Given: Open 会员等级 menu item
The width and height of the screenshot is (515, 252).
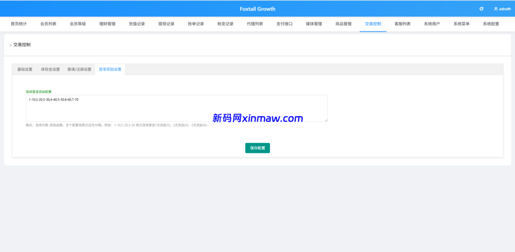Looking at the screenshot, I should pos(77,24).
